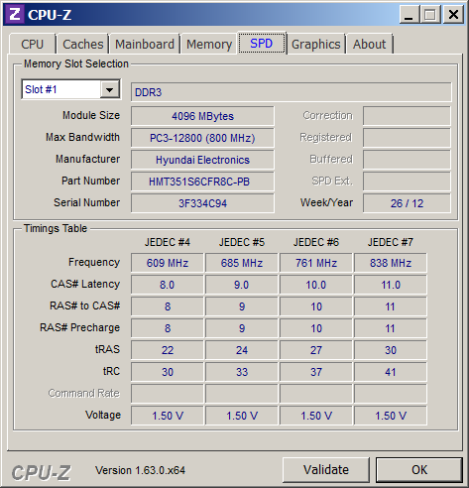Select tRAS value 22

168,350
